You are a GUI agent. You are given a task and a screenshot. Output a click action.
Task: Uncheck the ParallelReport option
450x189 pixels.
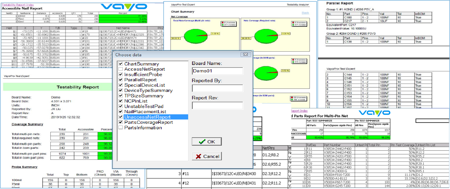[121, 80]
